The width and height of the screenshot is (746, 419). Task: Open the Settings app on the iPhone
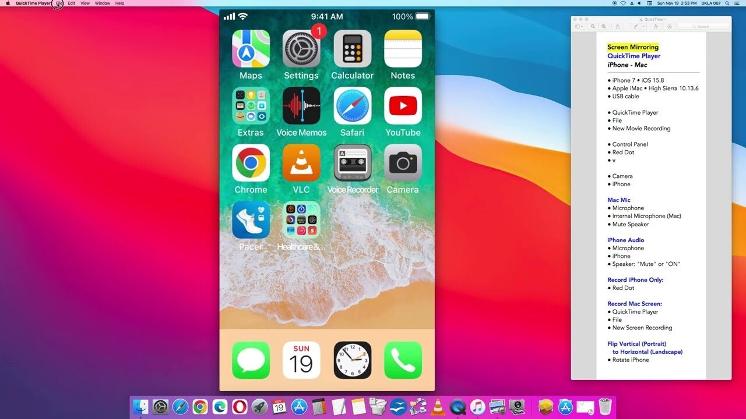click(301, 49)
